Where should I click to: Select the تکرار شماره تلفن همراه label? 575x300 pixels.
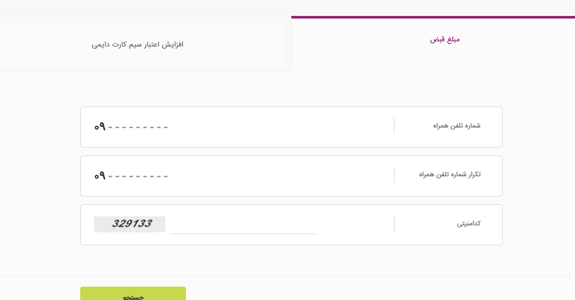pyautogui.click(x=449, y=175)
